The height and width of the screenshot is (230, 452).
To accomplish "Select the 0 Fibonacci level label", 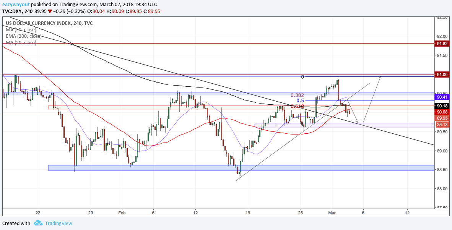I will 302,77.
